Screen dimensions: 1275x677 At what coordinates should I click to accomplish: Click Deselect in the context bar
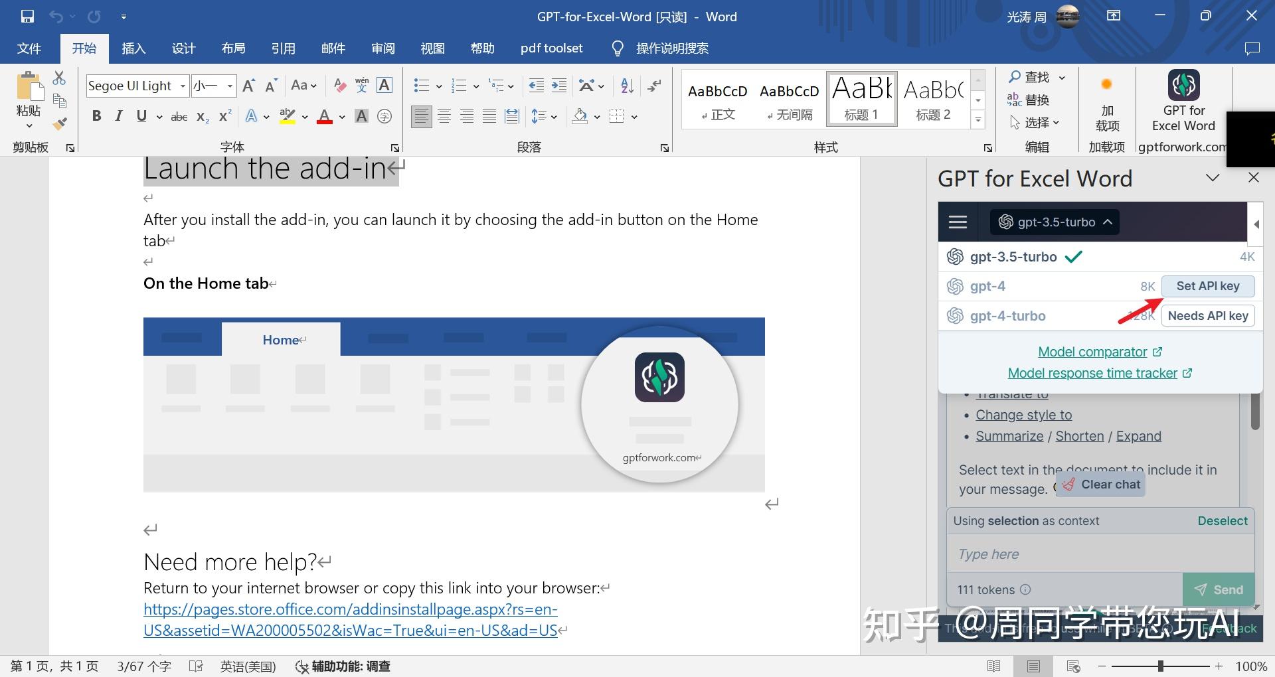pyautogui.click(x=1223, y=521)
